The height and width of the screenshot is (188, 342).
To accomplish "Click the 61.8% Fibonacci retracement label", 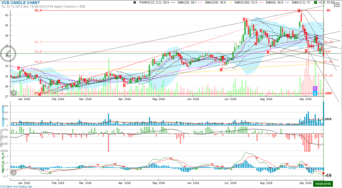I will (x=328, y=62).
